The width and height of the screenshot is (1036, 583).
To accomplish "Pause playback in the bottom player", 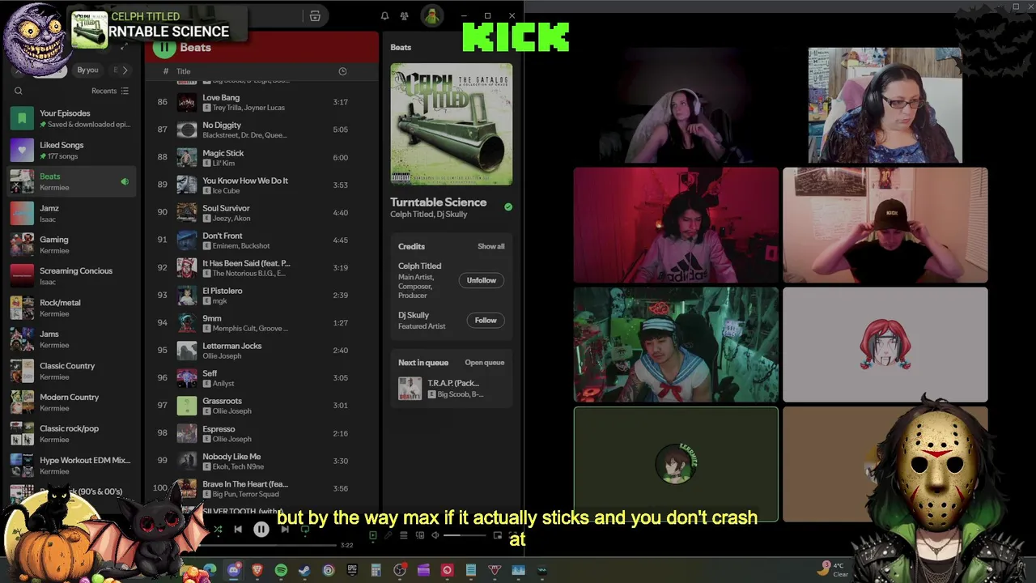I will [x=261, y=530].
